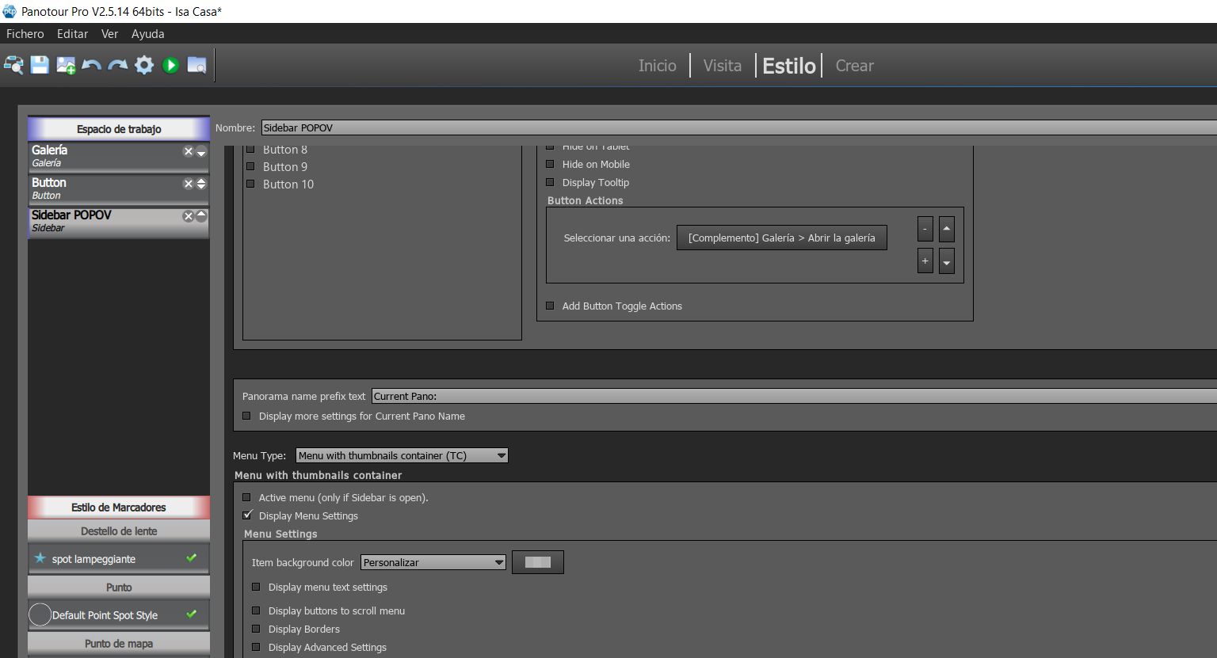Image resolution: width=1217 pixels, height=658 pixels.
Task: Click the folder with magnifier icon
Action: 196,66
